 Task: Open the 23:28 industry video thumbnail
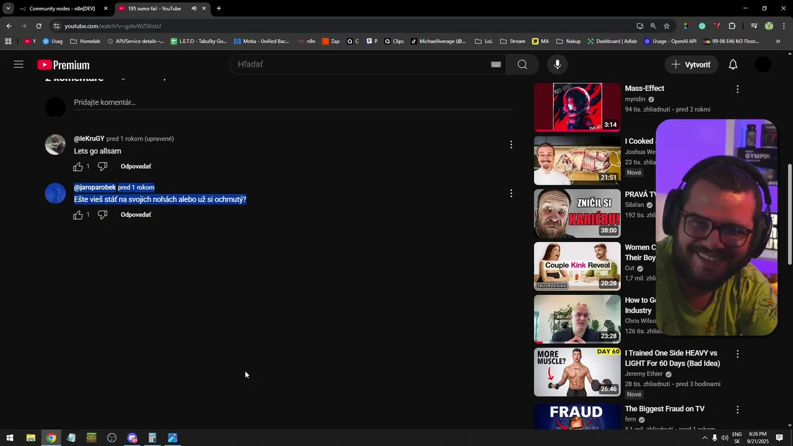click(x=577, y=319)
